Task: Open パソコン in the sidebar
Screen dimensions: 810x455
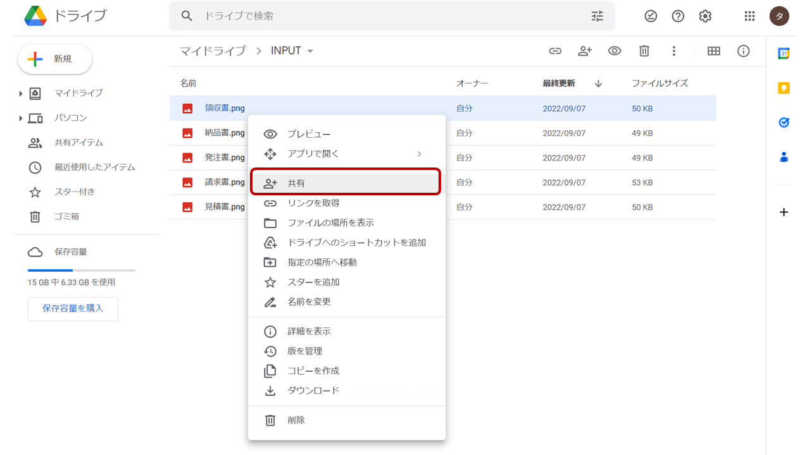Action: click(x=71, y=118)
